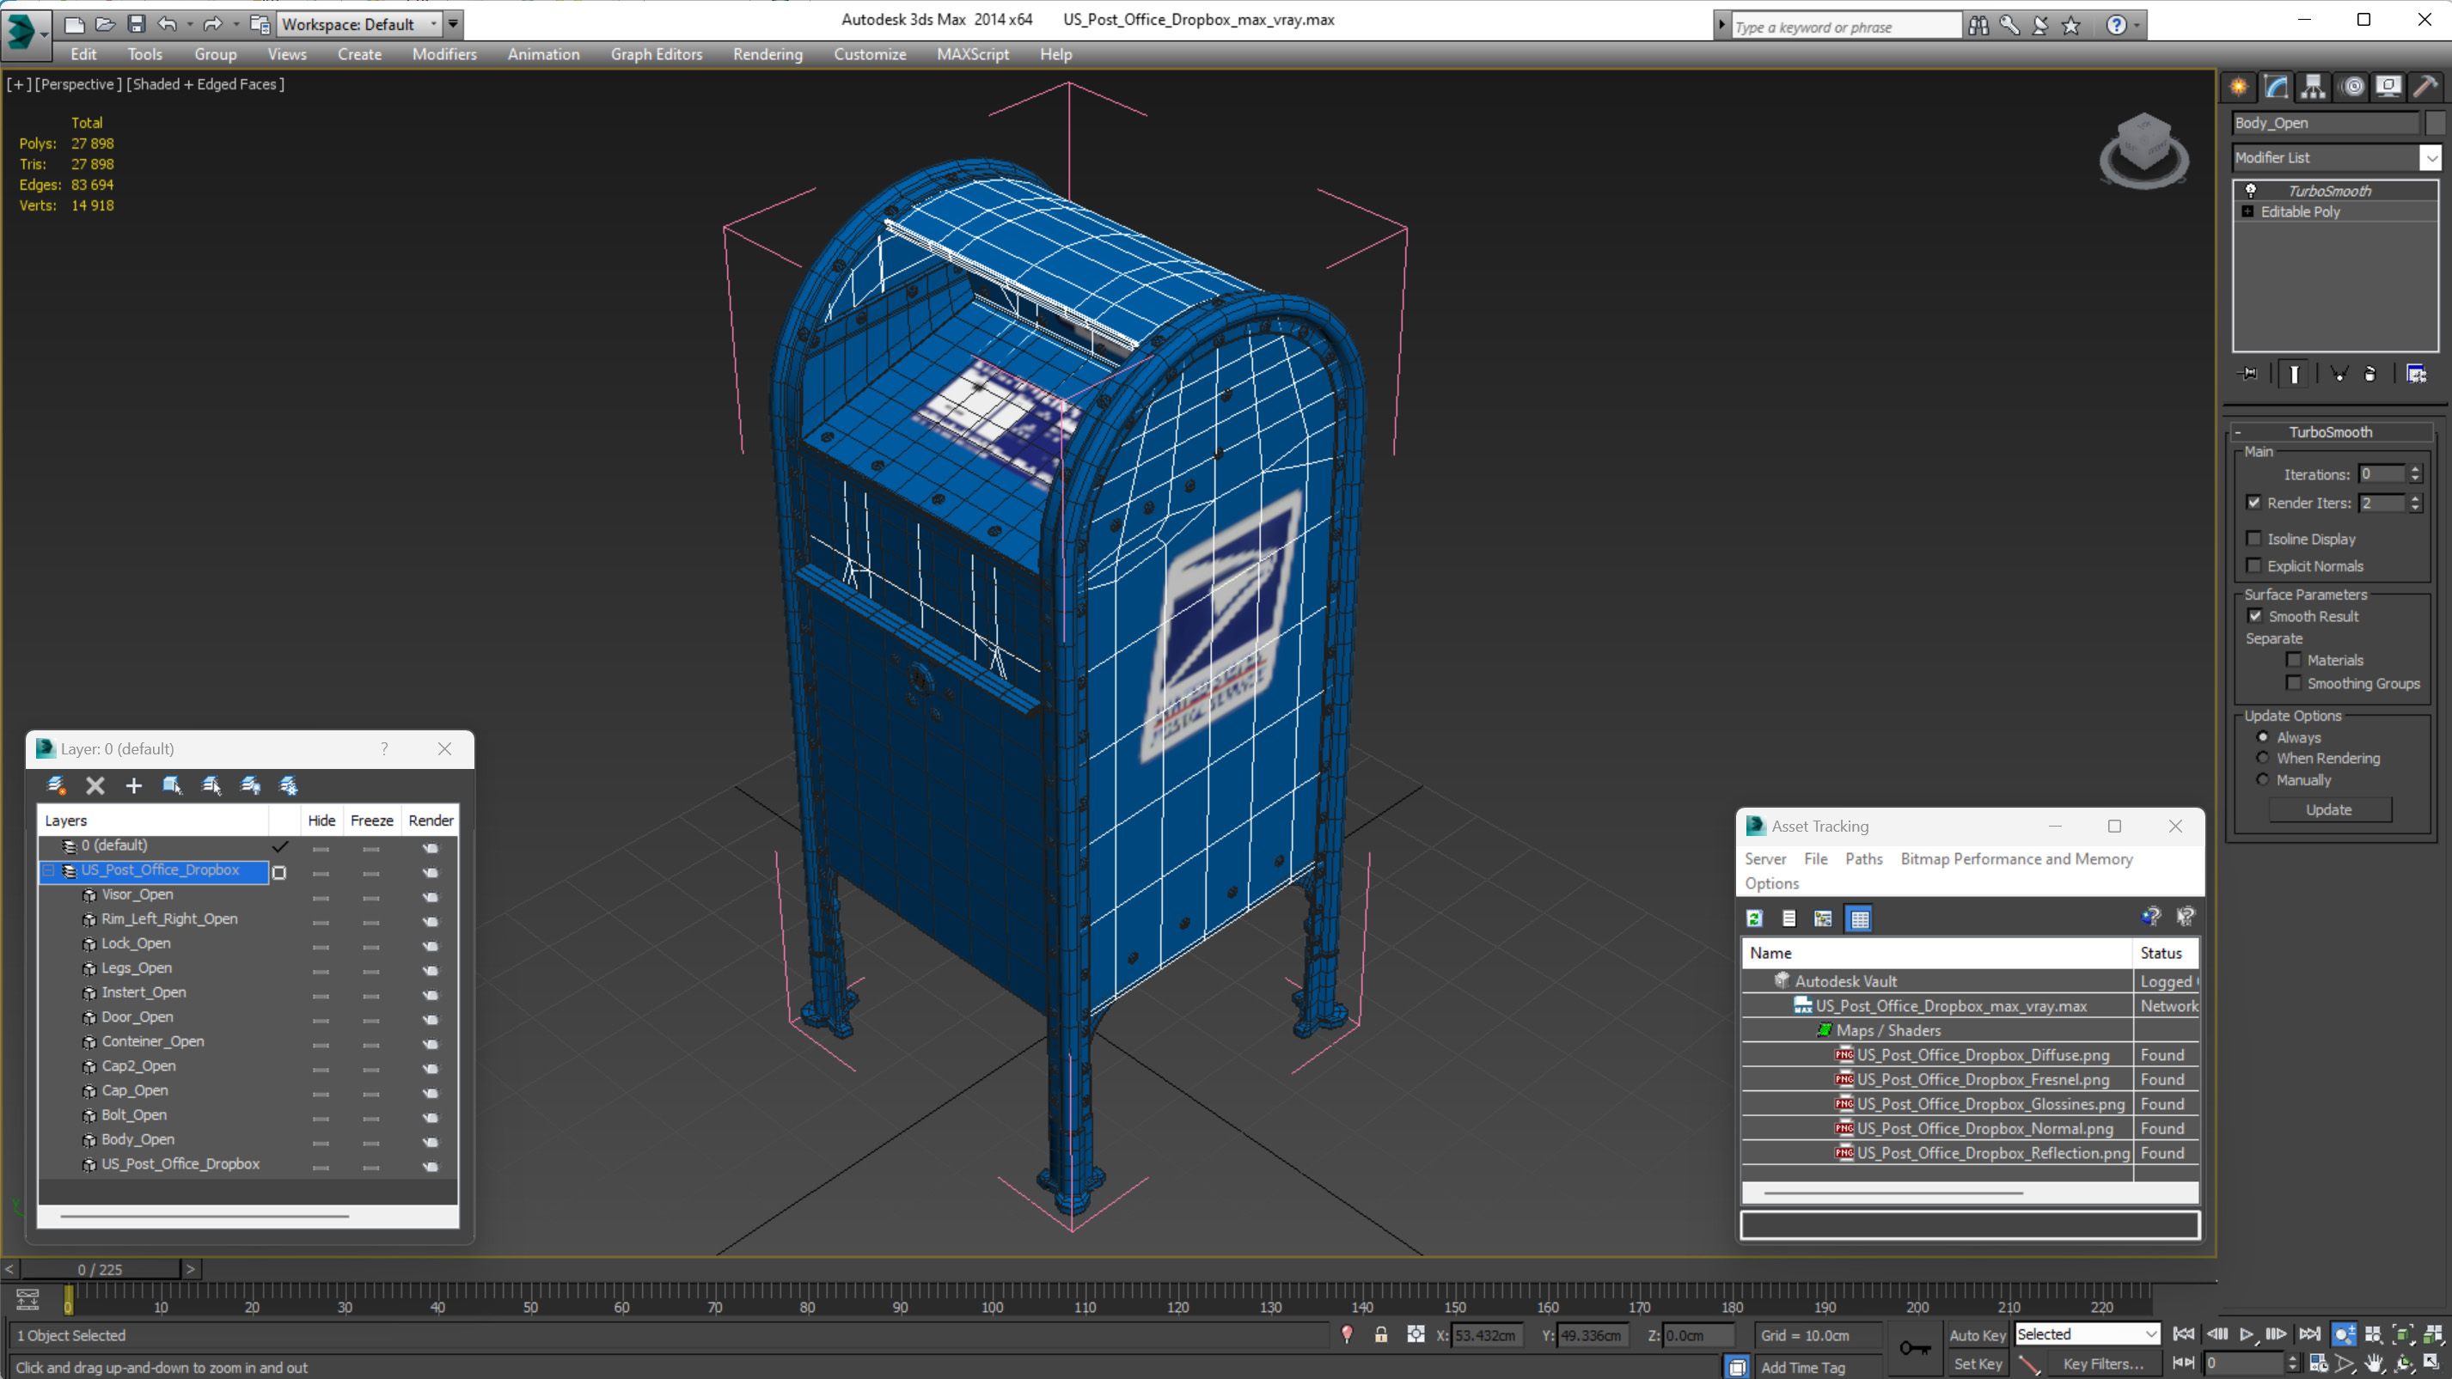Open the Display command panel tab
The height and width of the screenshot is (1379, 2452).
pos(2388,88)
